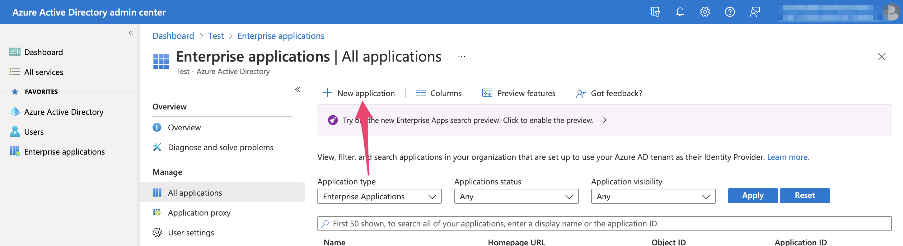Focus the application search input field

point(604,224)
